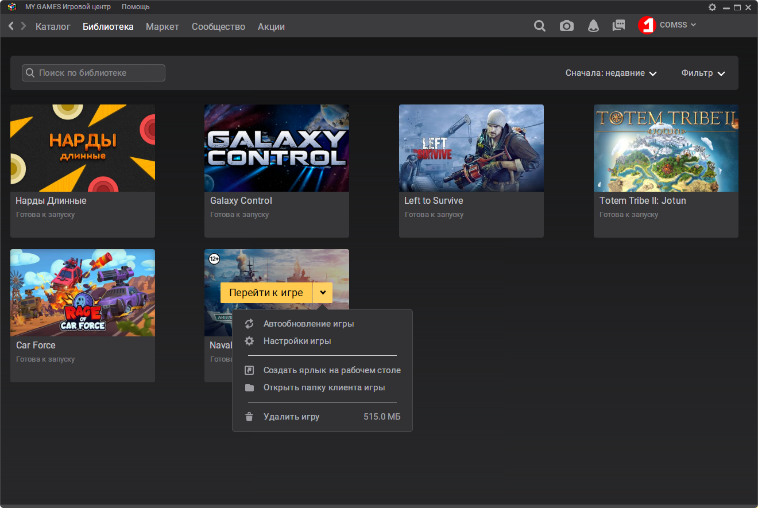Click the MY.GAMES app logo icon
The width and height of the screenshot is (758, 508).
(11, 7)
